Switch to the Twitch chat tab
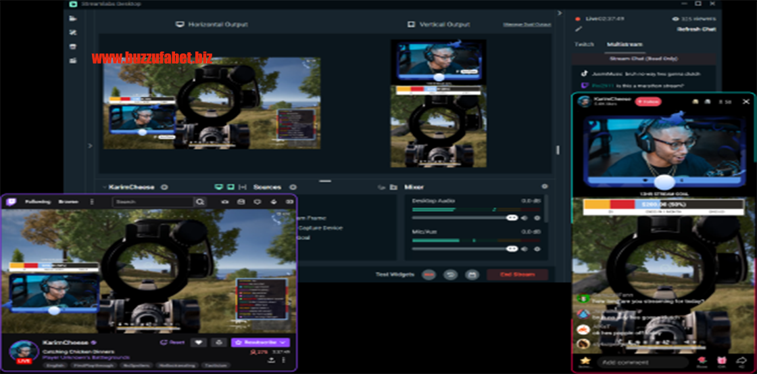Viewport: 757px width, 374px height. point(584,45)
